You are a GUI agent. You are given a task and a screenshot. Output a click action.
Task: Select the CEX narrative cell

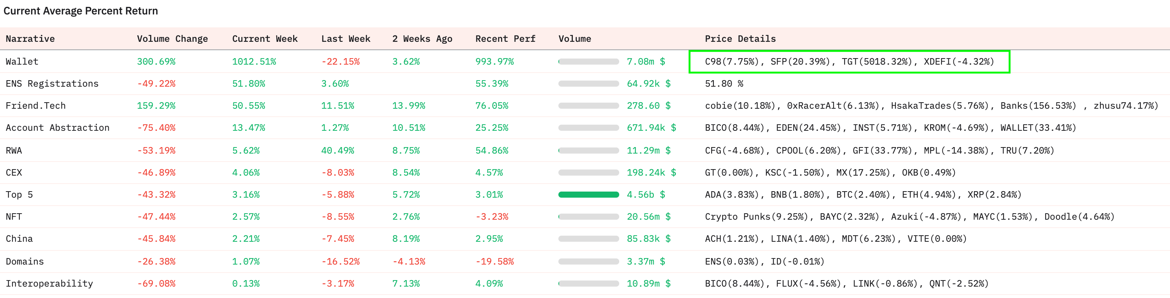coord(14,173)
